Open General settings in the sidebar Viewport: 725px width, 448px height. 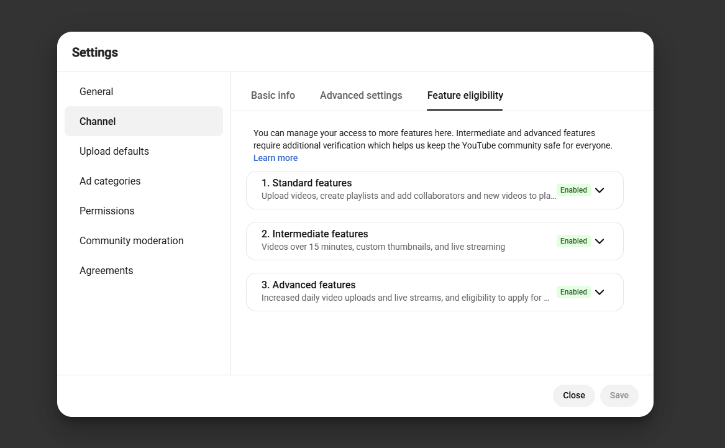[144, 91]
